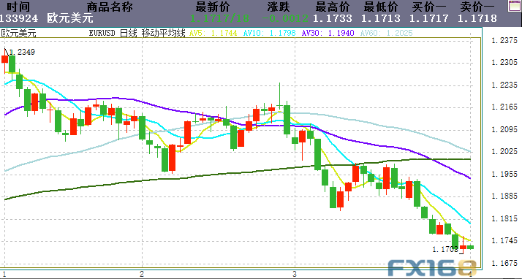
Task: Click timeline marker 3 on date axis
Action: 295,274
